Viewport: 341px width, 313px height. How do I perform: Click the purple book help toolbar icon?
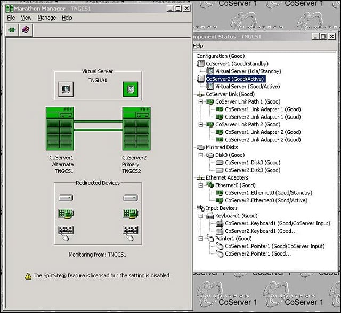point(26,30)
